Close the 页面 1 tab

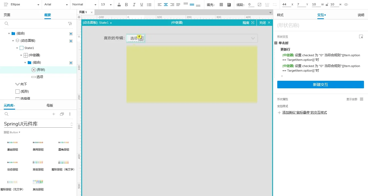coord(92,12)
